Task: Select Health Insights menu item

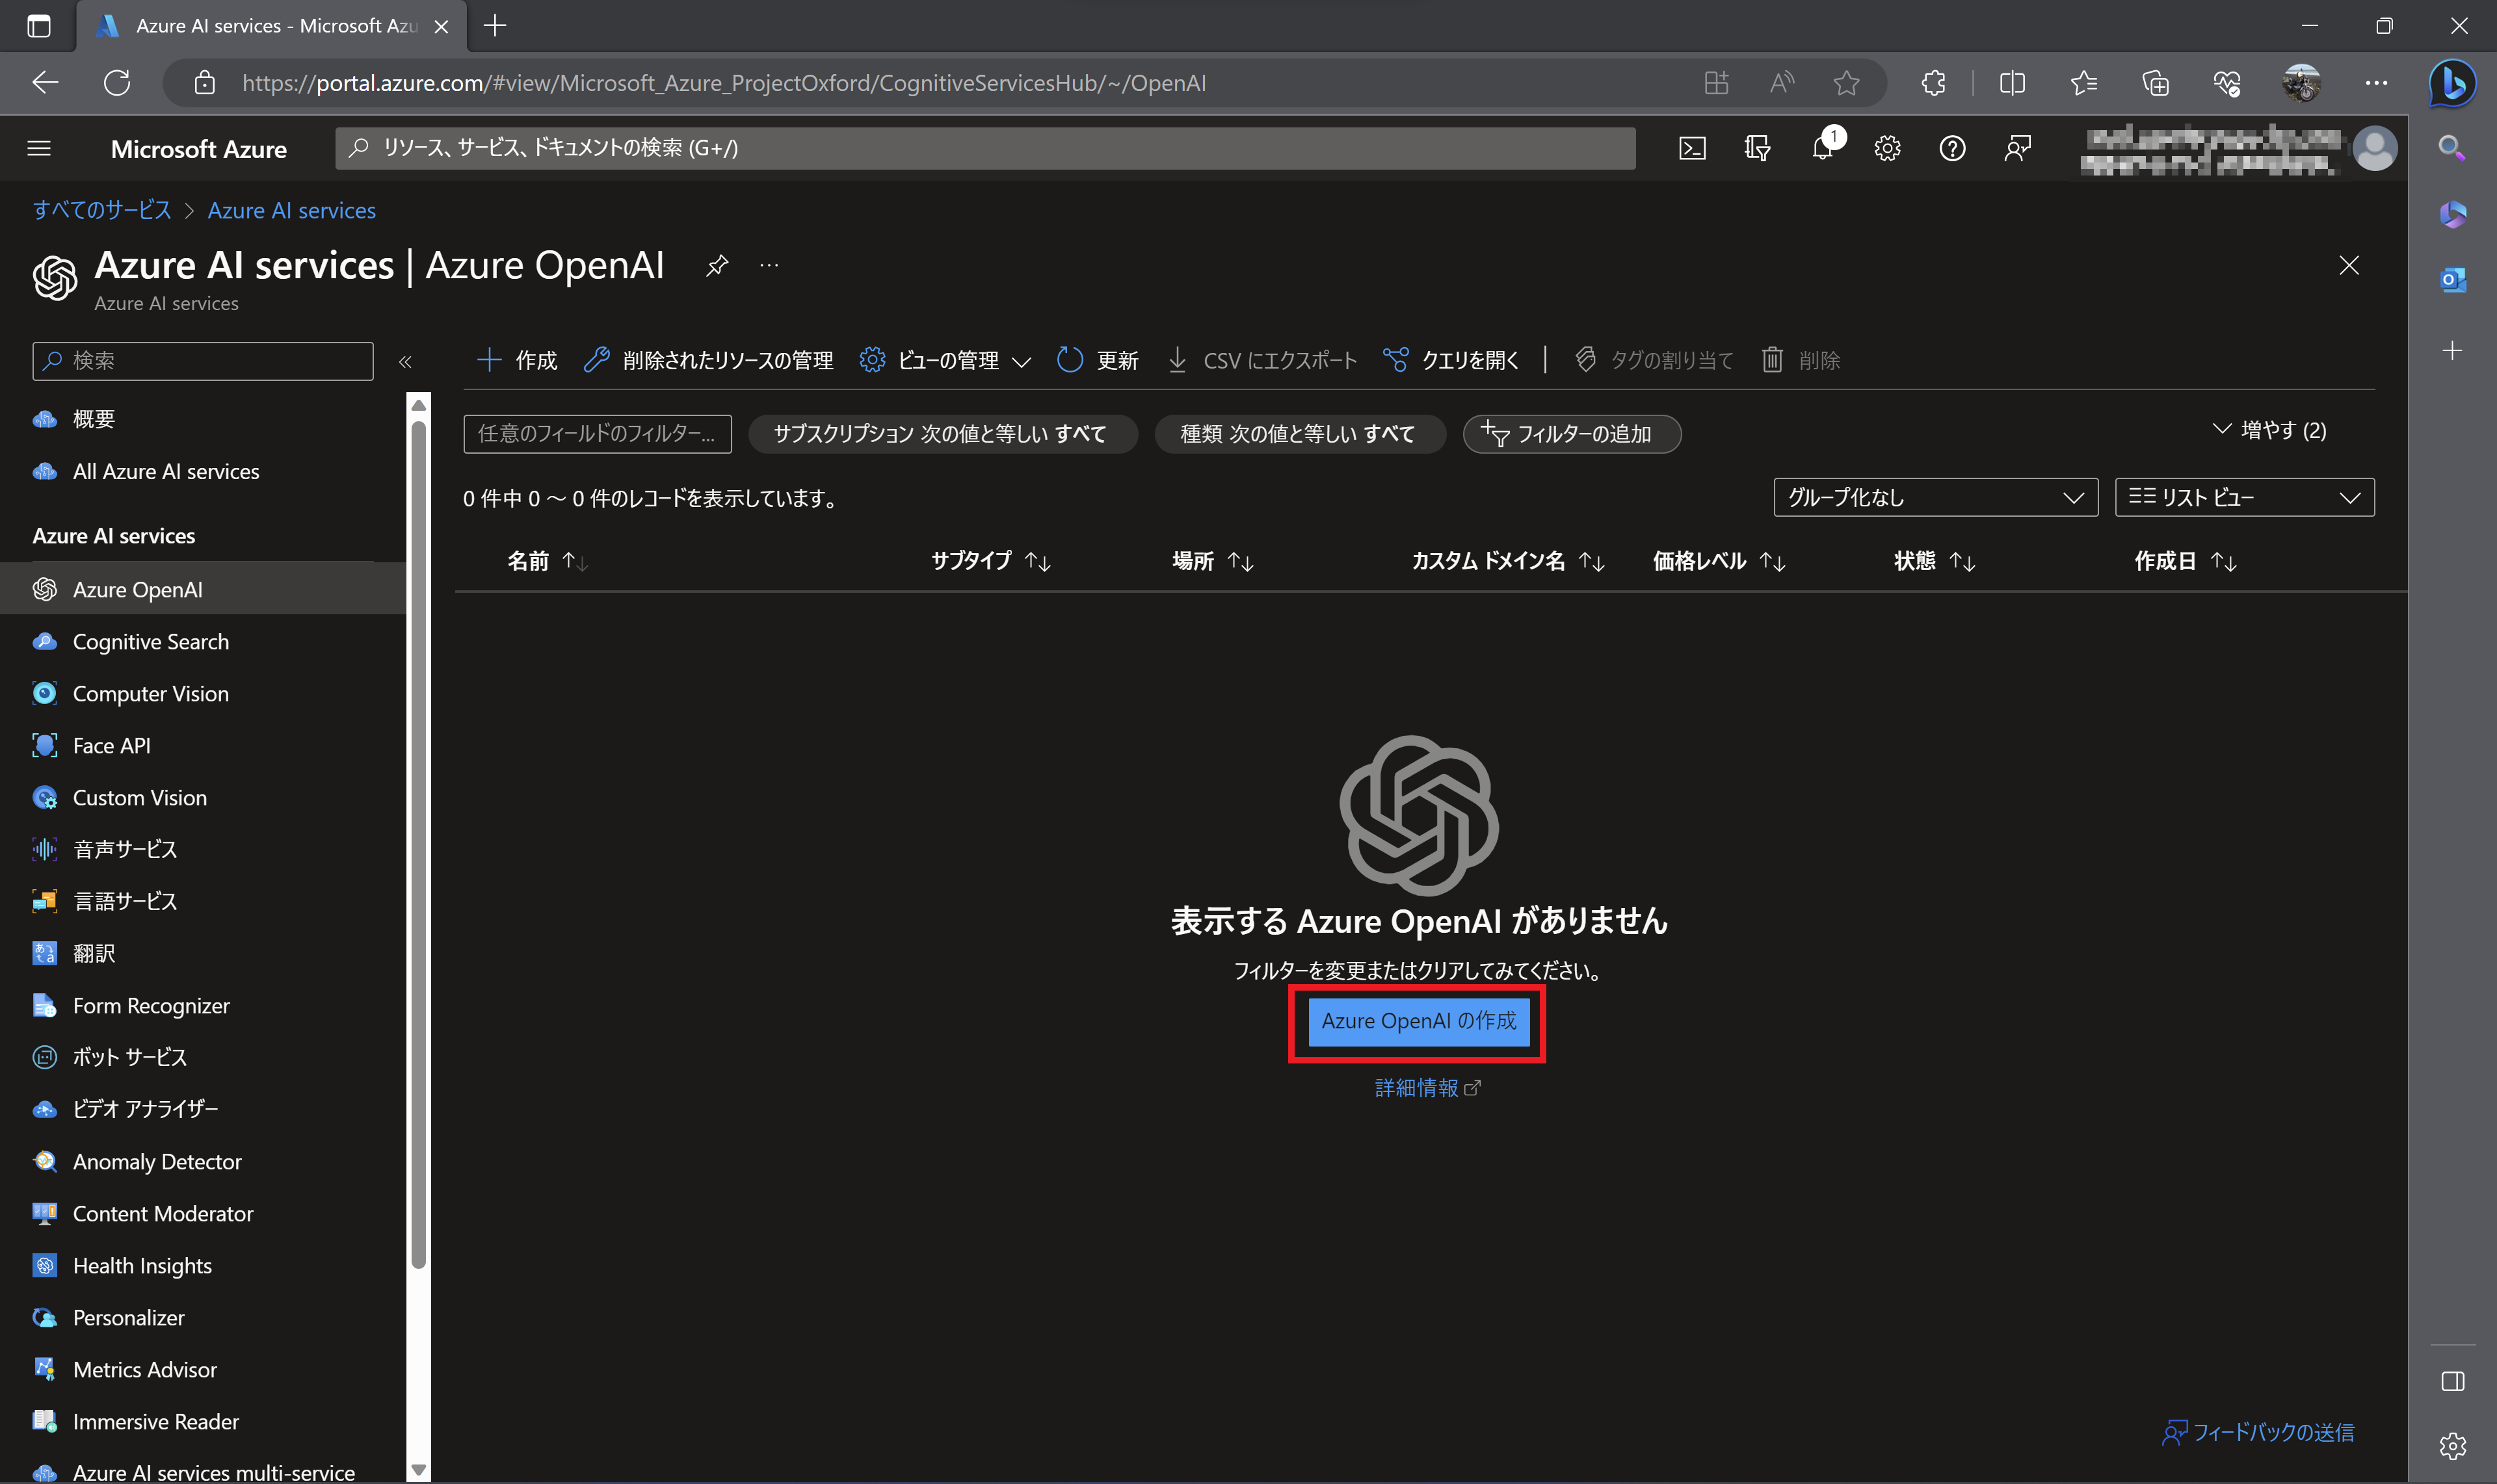Action: [203, 1265]
